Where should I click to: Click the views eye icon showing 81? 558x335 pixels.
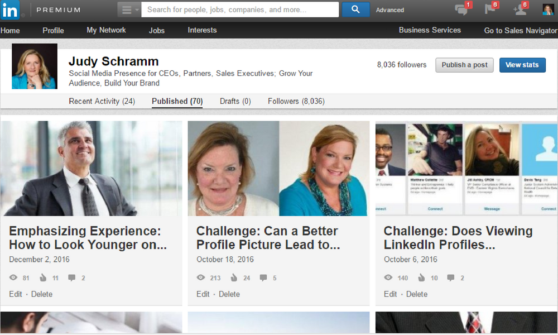[x=13, y=277]
